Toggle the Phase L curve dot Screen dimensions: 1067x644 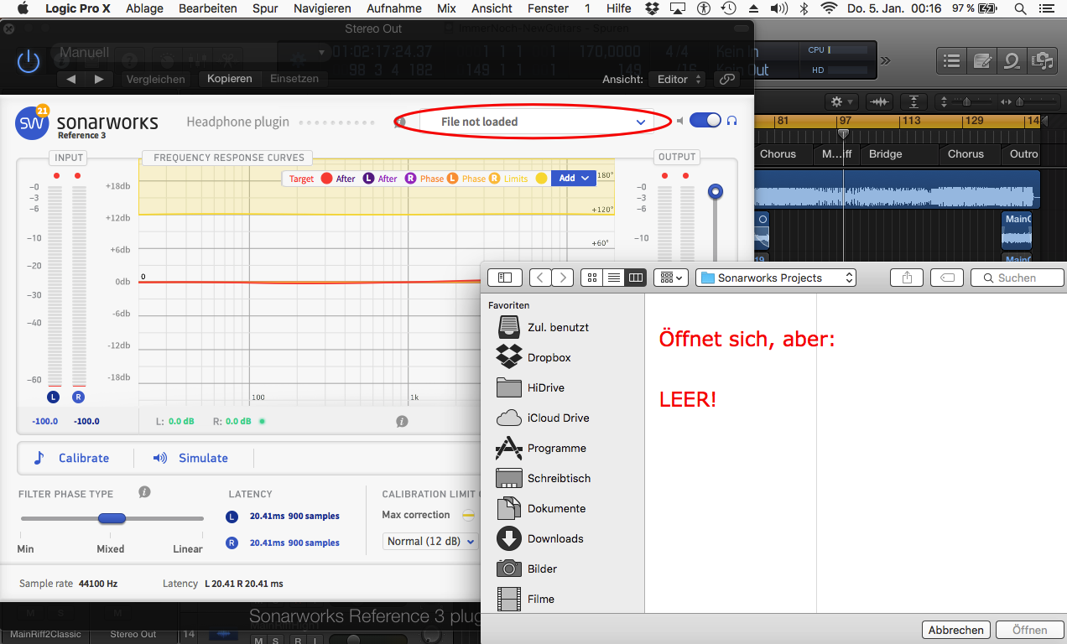click(452, 178)
